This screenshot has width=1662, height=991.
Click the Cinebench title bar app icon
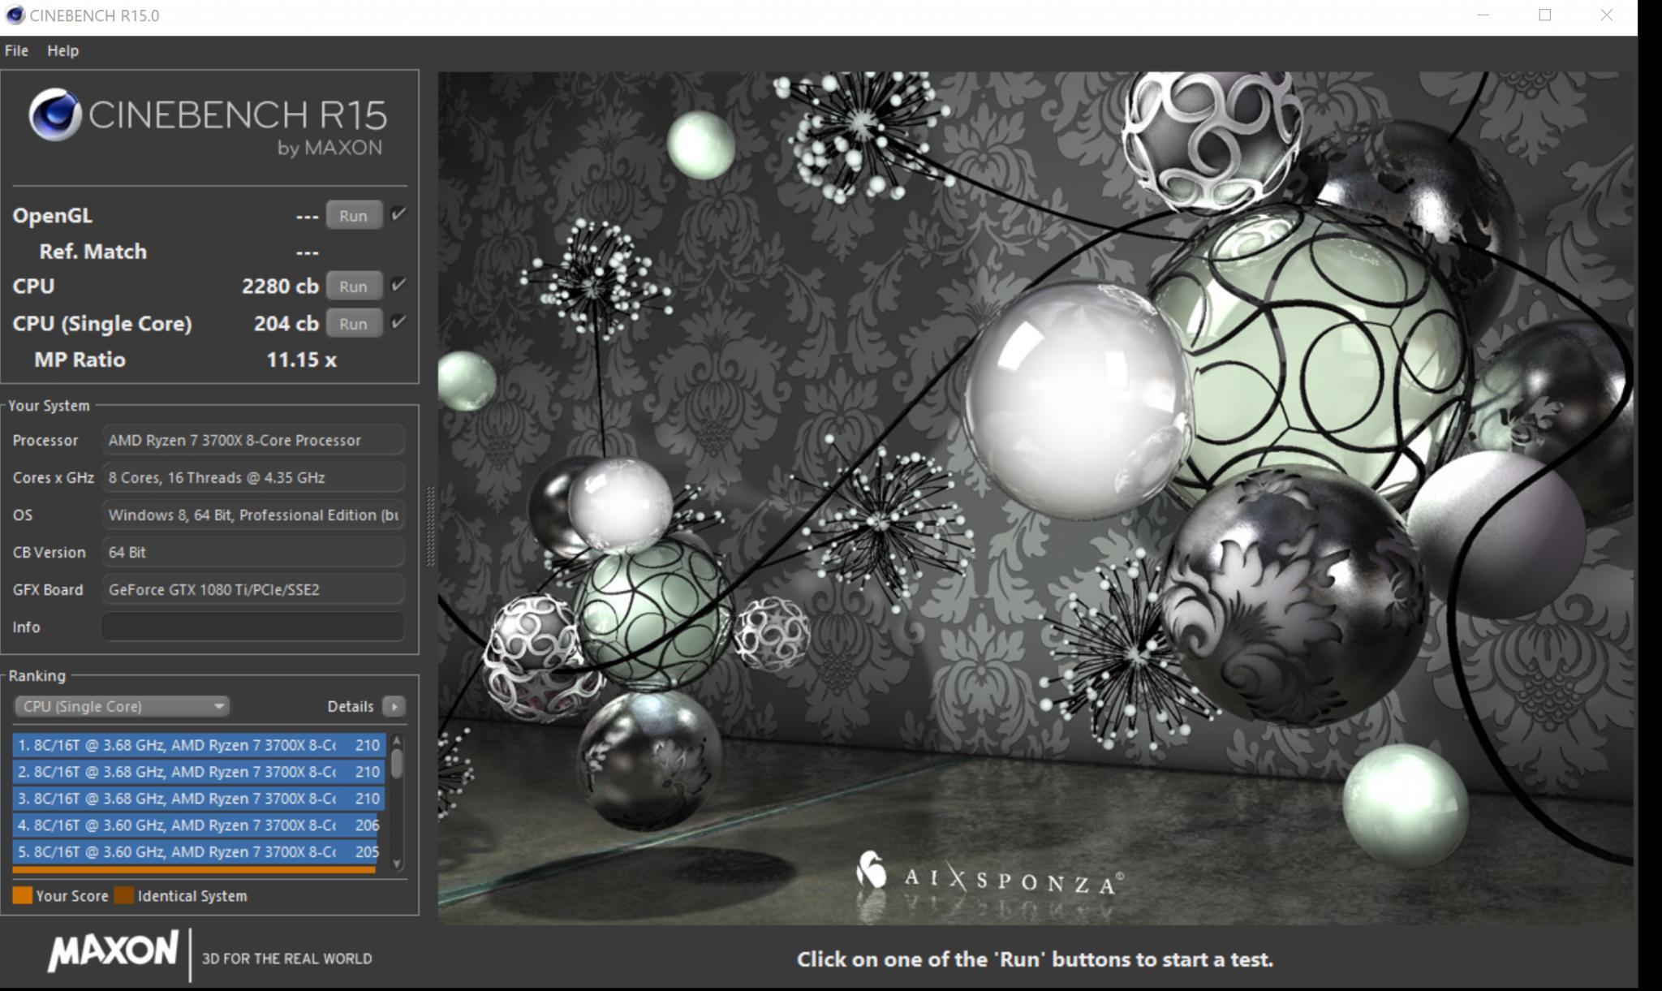point(15,15)
